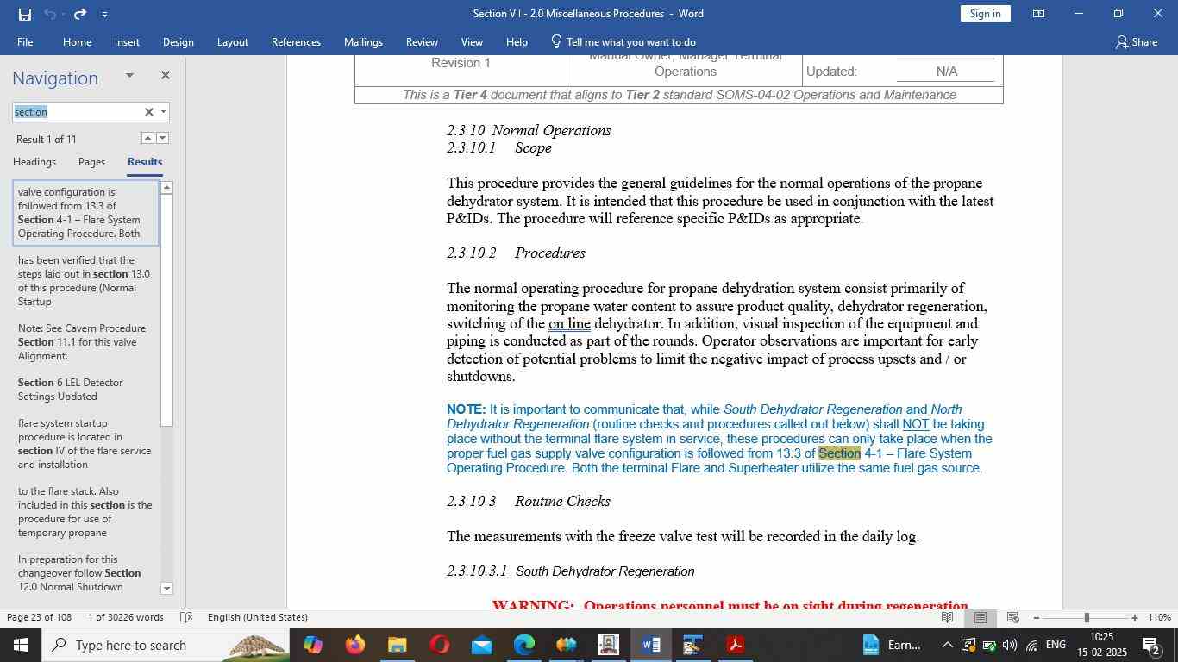1178x662 pixels.
Task: Open the Layout ribbon tab
Action: (232, 41)
